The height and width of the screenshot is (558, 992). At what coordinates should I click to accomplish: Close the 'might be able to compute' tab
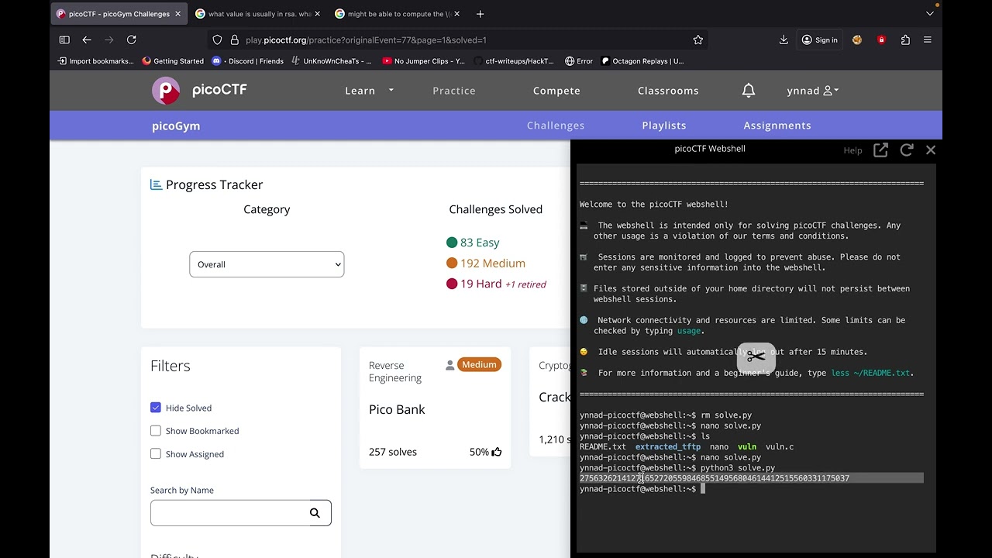pyautogui.click(x=456, y=14)
